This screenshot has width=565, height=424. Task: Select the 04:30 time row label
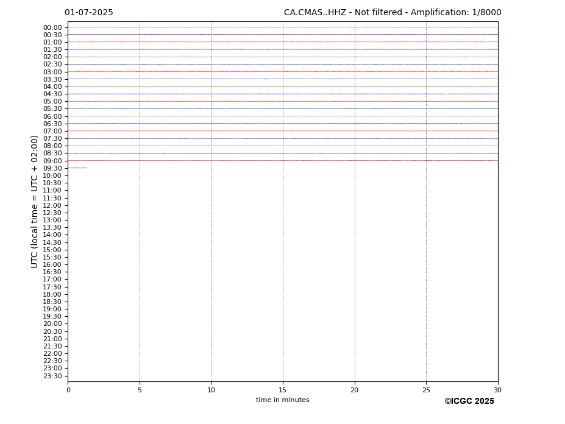52,94
